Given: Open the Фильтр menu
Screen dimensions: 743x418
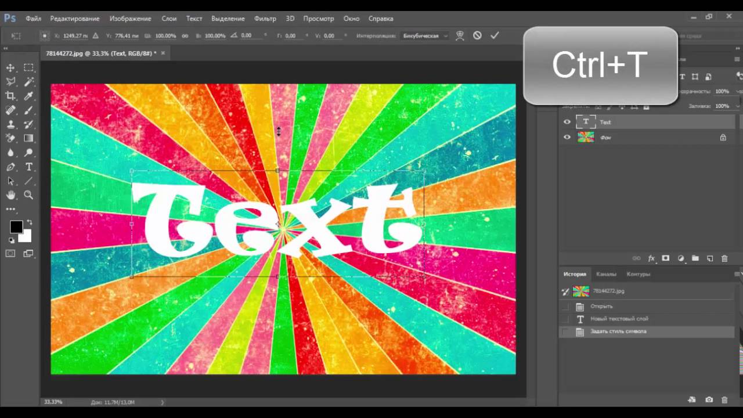Looking at the screenshot, I should coord(265,19).
